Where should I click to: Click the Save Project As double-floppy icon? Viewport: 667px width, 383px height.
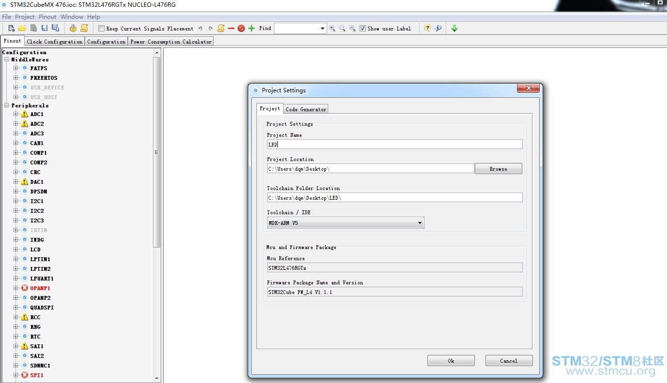(x=55, y=28)
